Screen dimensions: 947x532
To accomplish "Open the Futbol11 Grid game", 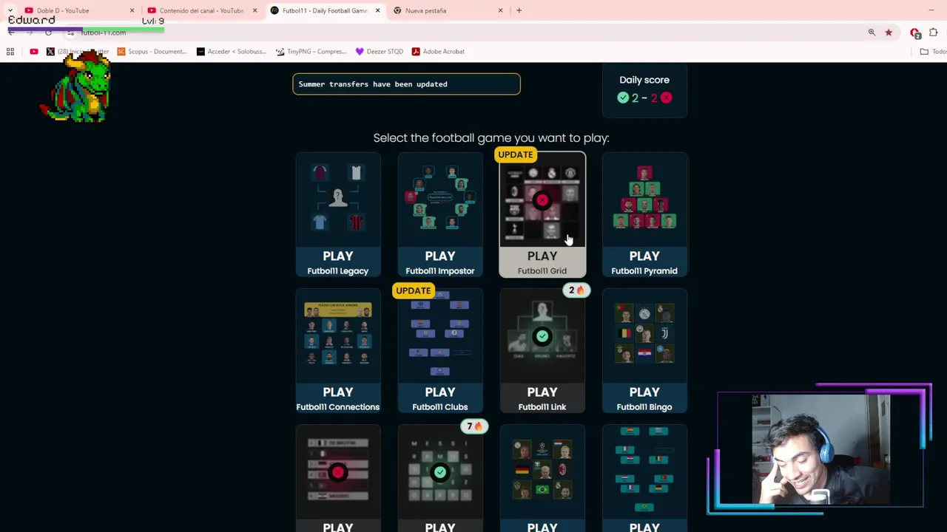I will (x=542, y=214).
